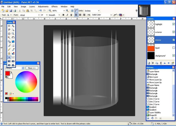
Task: Open layer properties icon in Layers panel
Action: (x=172, y=63)
